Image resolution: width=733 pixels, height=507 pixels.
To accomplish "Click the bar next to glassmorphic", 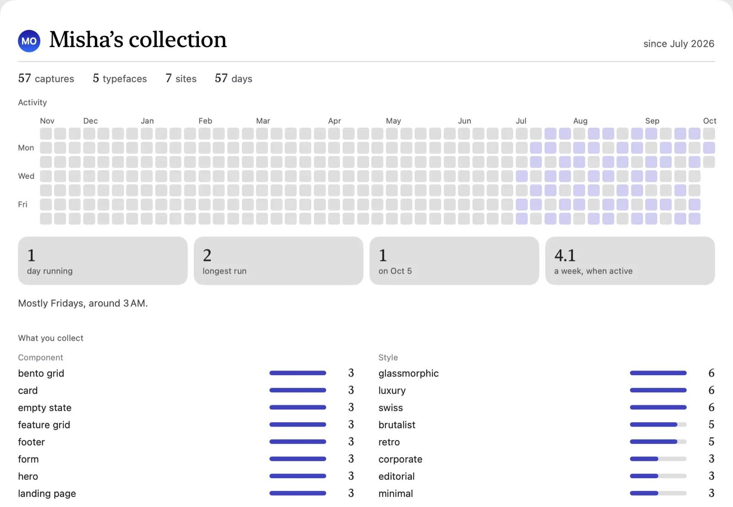I will tap(658, 373).
